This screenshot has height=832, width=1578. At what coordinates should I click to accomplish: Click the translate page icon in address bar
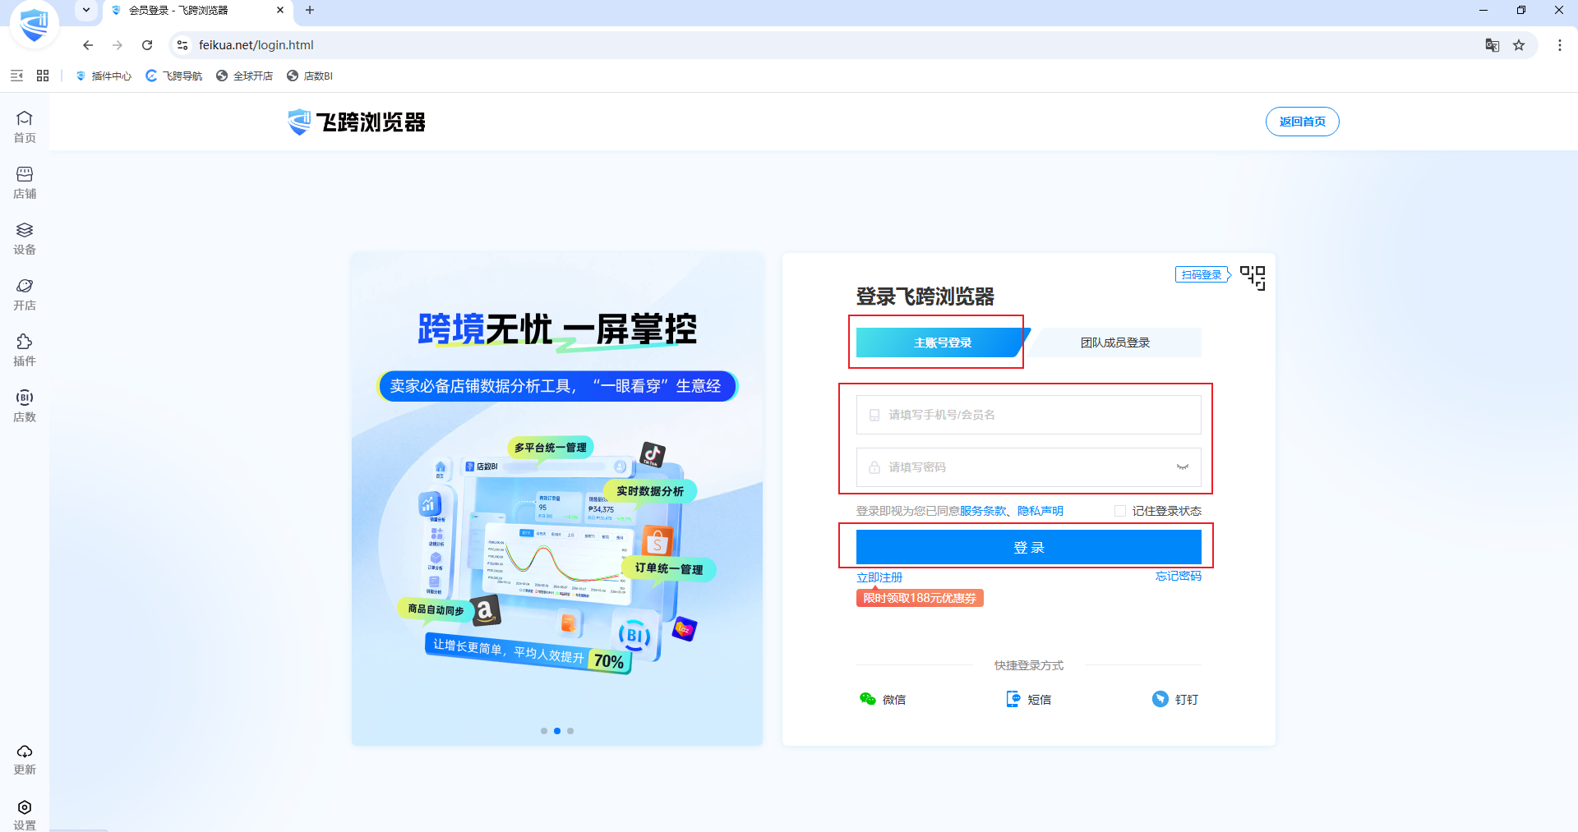coord(1493,45)
